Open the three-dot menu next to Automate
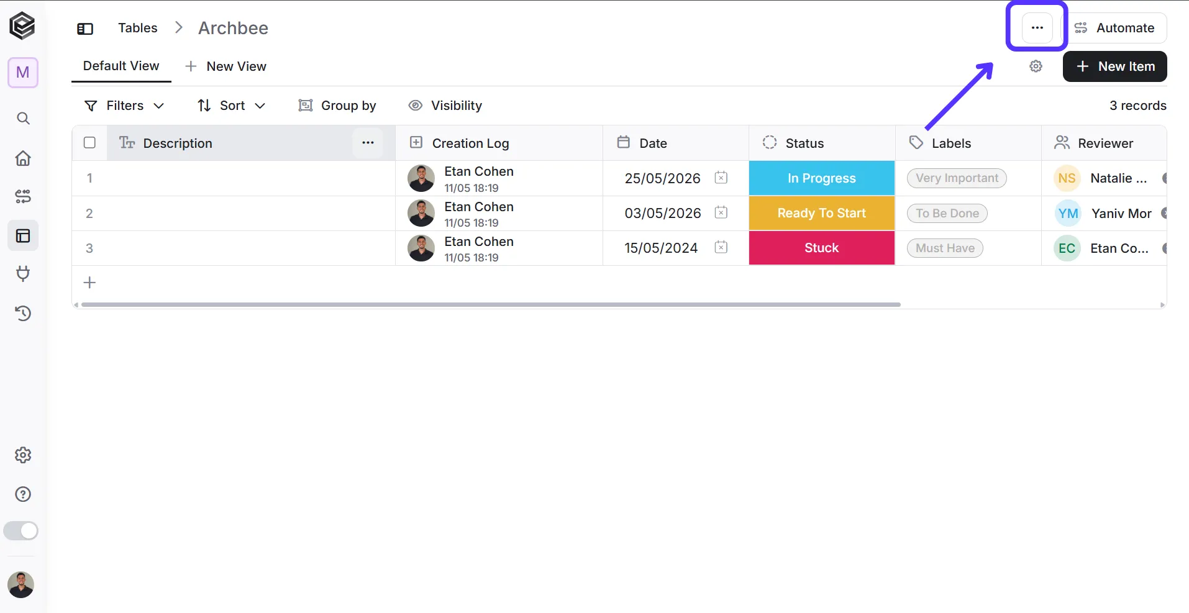Image resolution: width=1189 pixels, height=613 pixels. click(1037, 28)
